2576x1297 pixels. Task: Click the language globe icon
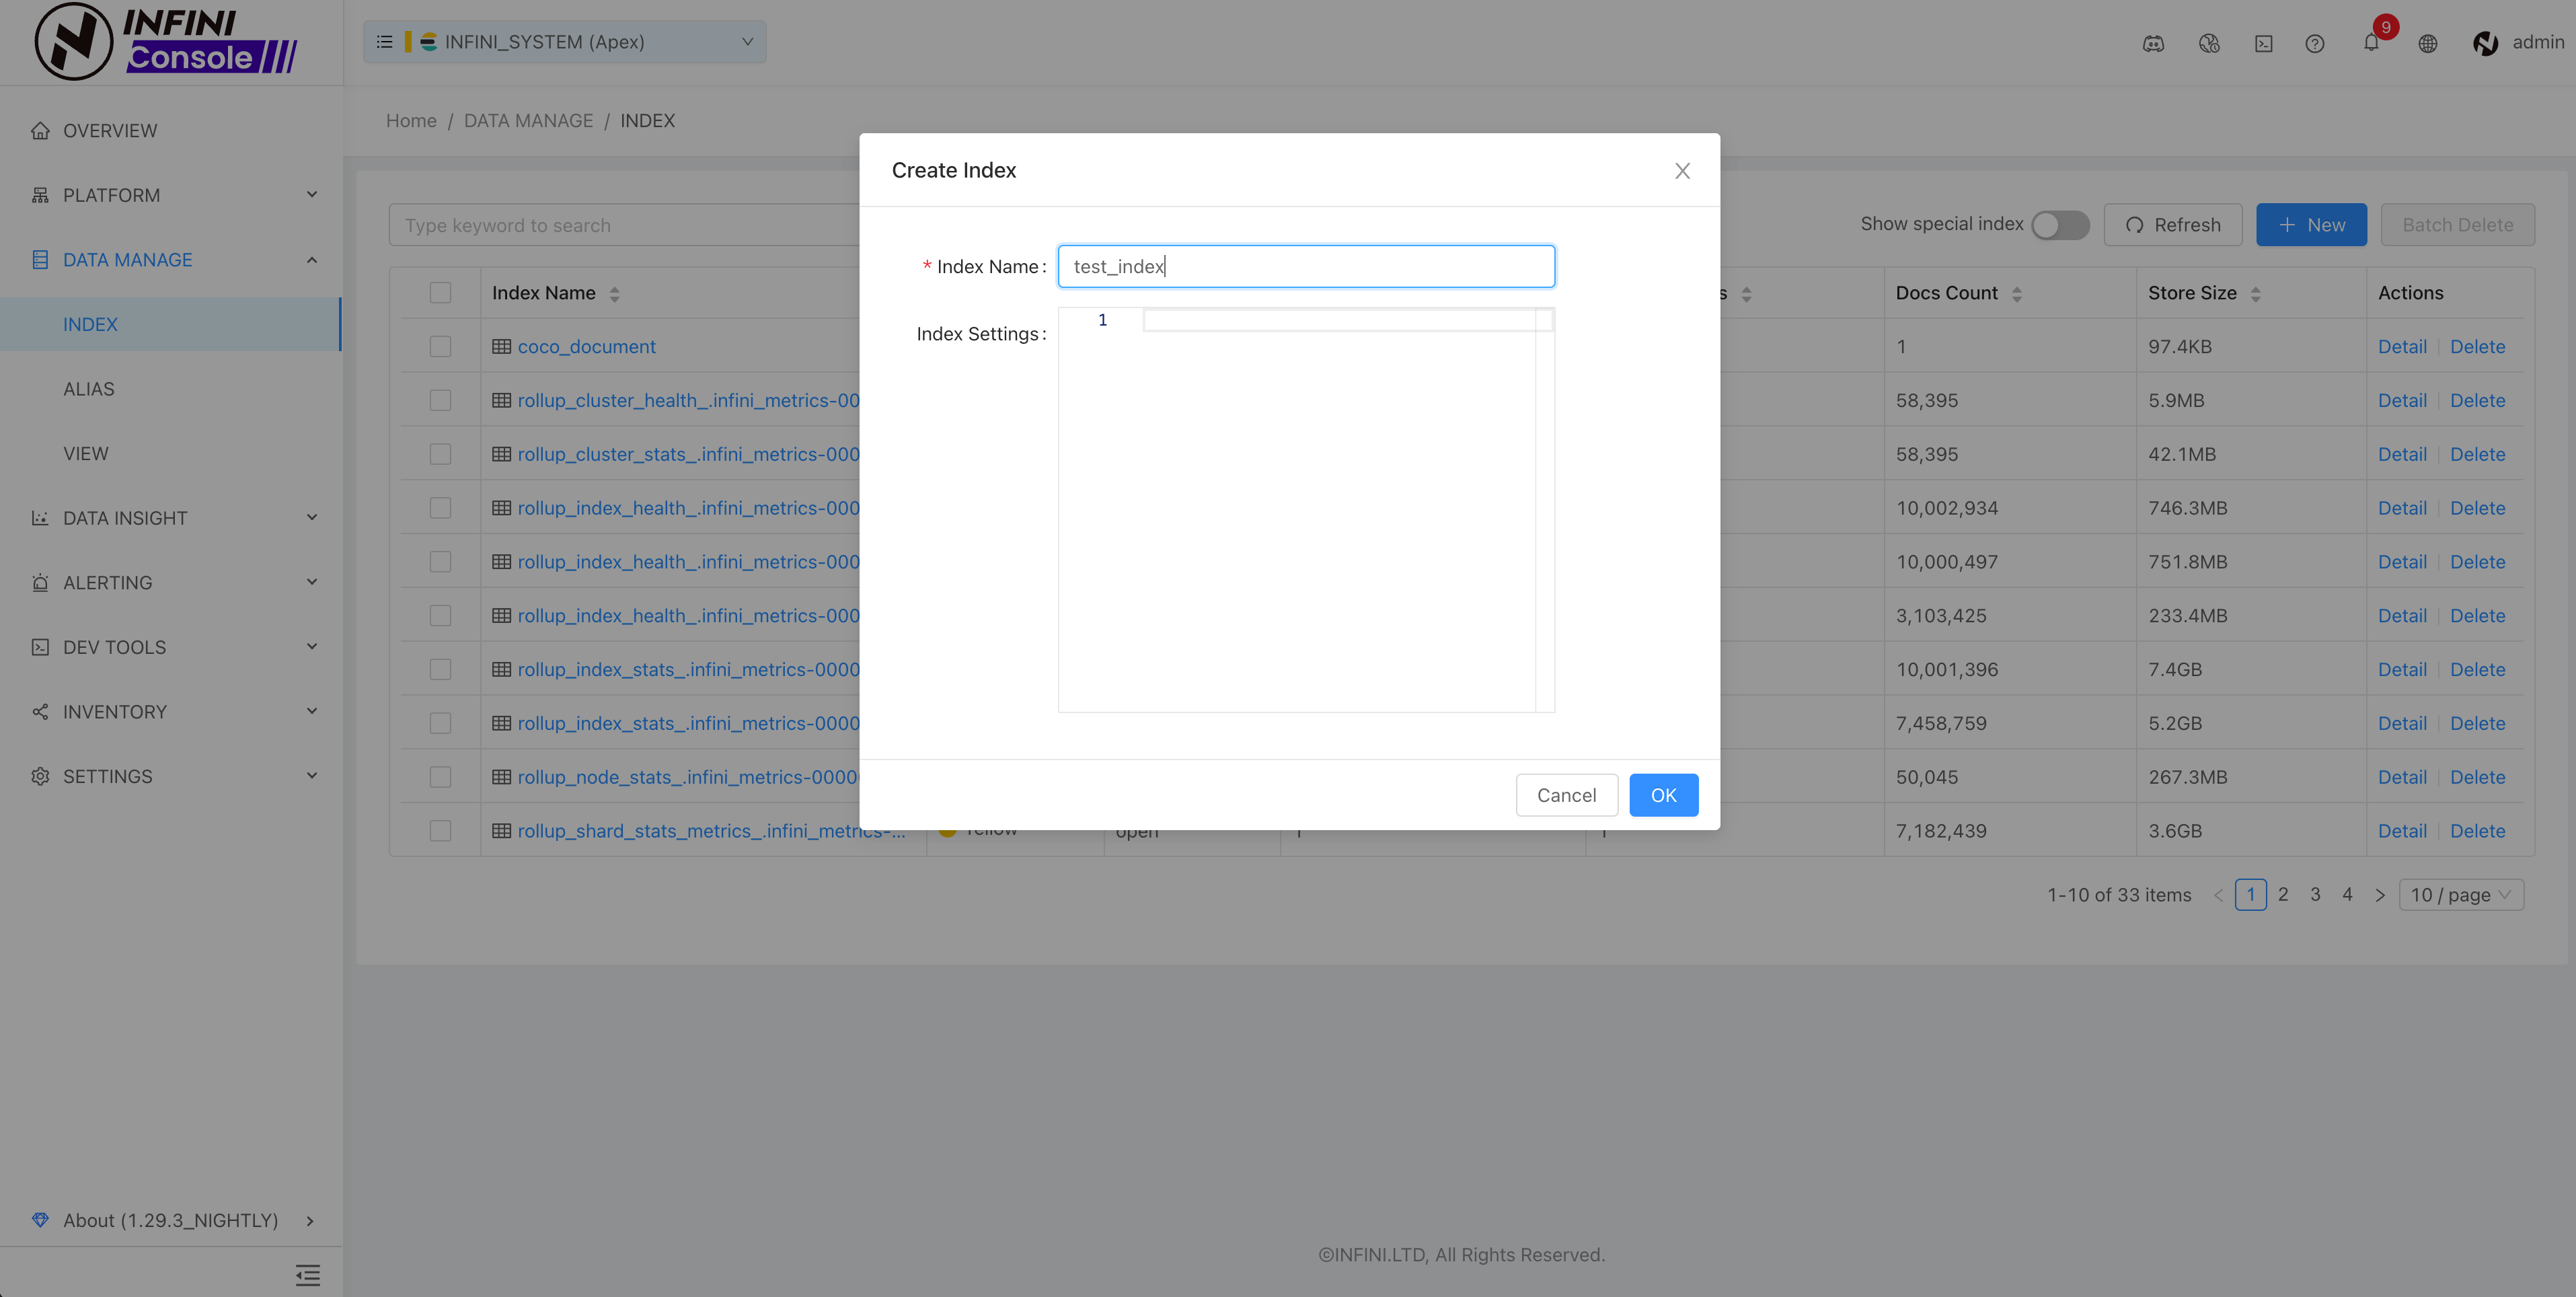(x=2428, y=43)
